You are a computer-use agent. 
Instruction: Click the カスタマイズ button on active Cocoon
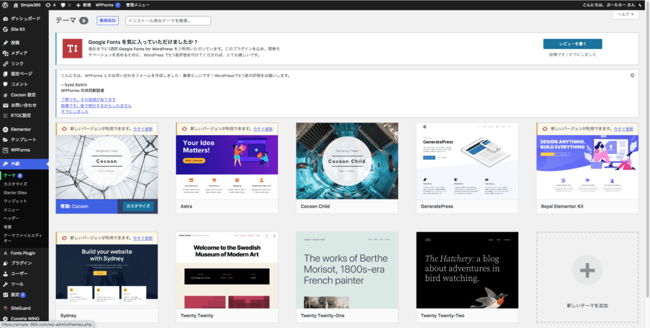click(138, 206)
